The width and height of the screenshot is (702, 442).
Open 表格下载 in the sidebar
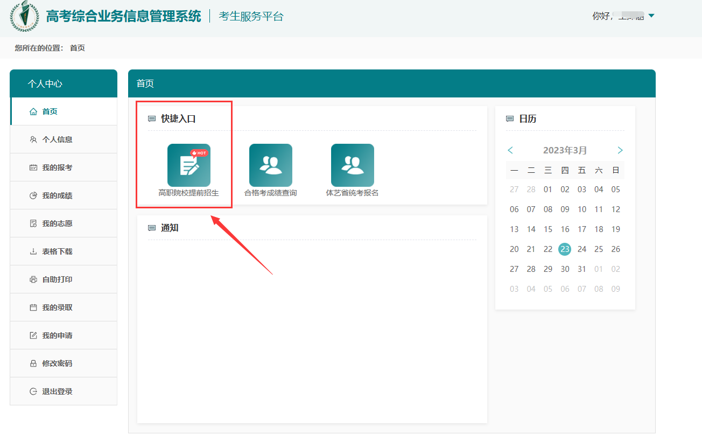[64, 251]
